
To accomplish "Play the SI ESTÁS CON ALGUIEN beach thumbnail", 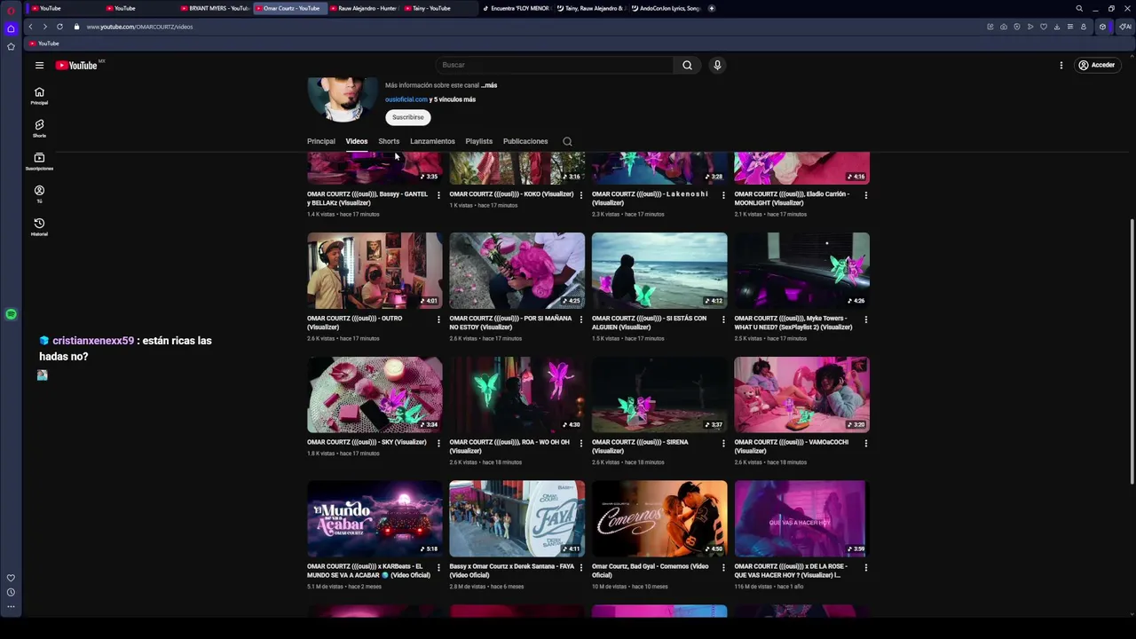I will 659,271.
